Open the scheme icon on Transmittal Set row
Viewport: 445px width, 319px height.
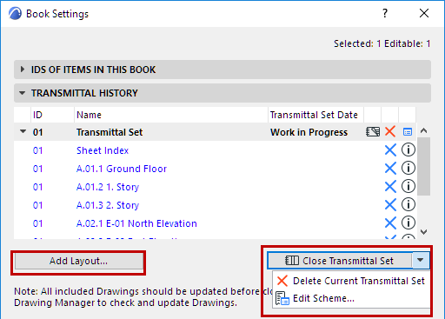408,132
